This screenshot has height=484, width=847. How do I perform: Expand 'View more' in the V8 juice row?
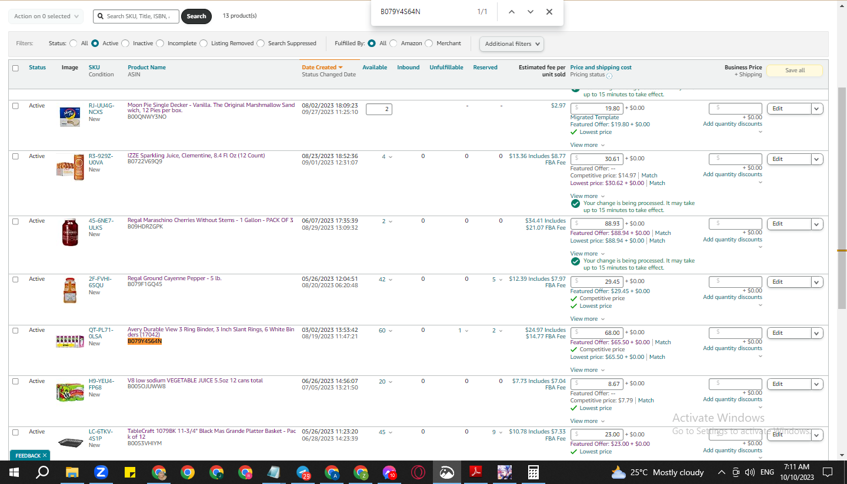coord(587,421)
